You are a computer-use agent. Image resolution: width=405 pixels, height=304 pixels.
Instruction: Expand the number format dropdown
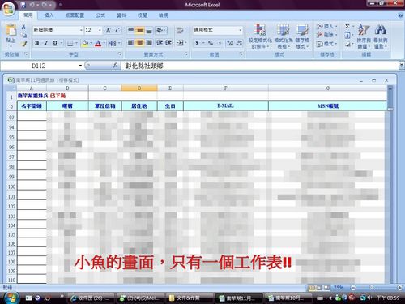(x=241, y=30)
